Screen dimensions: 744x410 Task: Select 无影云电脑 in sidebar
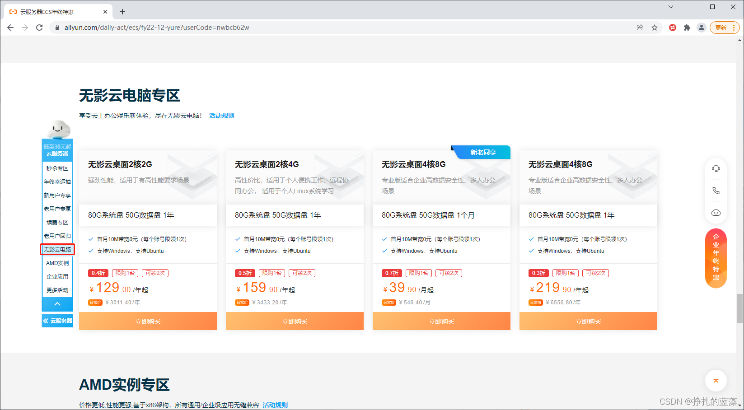point(57,249)
